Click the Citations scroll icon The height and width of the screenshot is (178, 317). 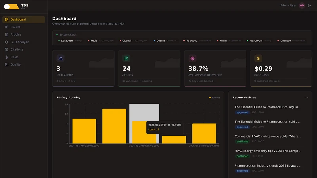tap(6, 49)
